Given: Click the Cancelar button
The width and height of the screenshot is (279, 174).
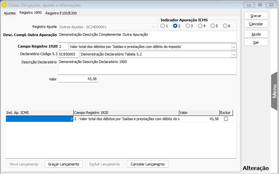Looking at the screenshot, I should tap(256, 24).
